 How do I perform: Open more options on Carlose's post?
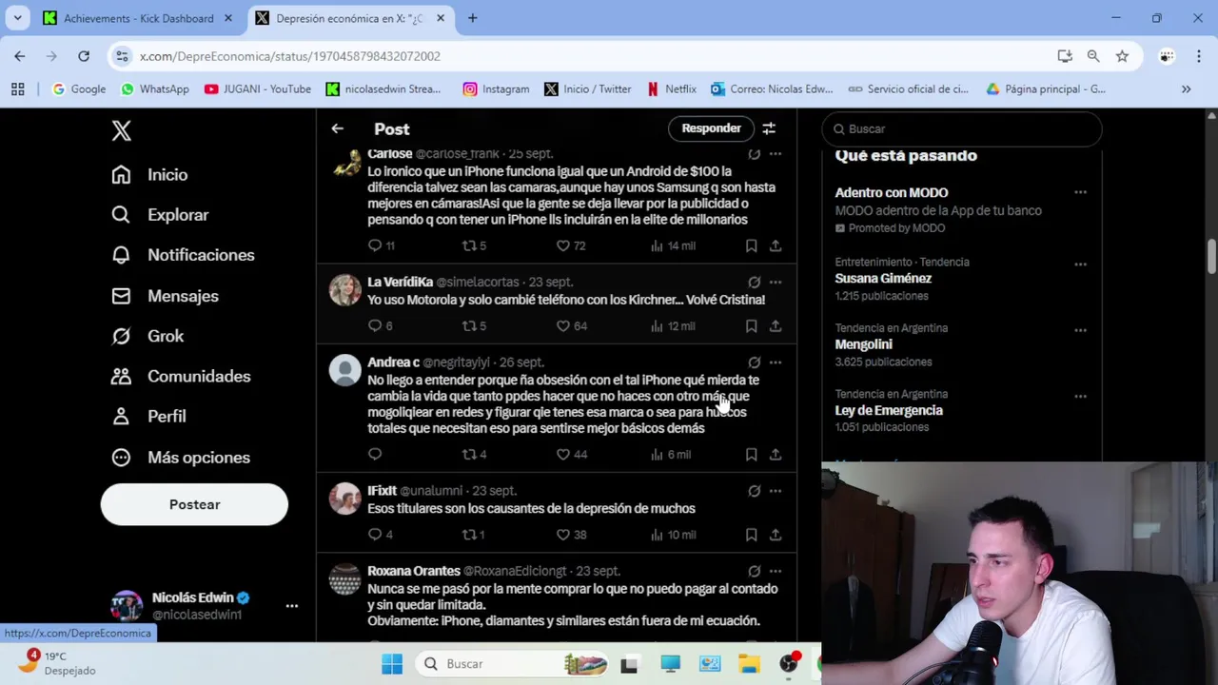point(776,153)
